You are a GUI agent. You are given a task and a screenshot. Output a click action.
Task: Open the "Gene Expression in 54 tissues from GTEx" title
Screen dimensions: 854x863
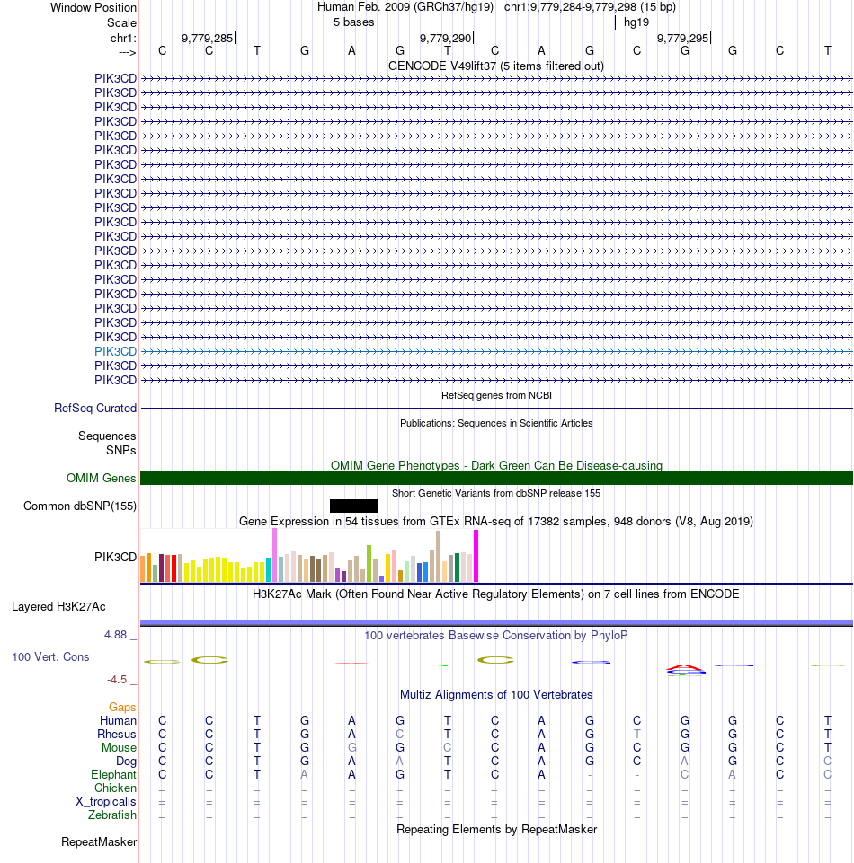[496, 521]
